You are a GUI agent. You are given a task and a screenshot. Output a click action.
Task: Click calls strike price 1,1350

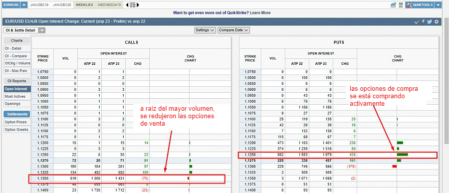43,179
